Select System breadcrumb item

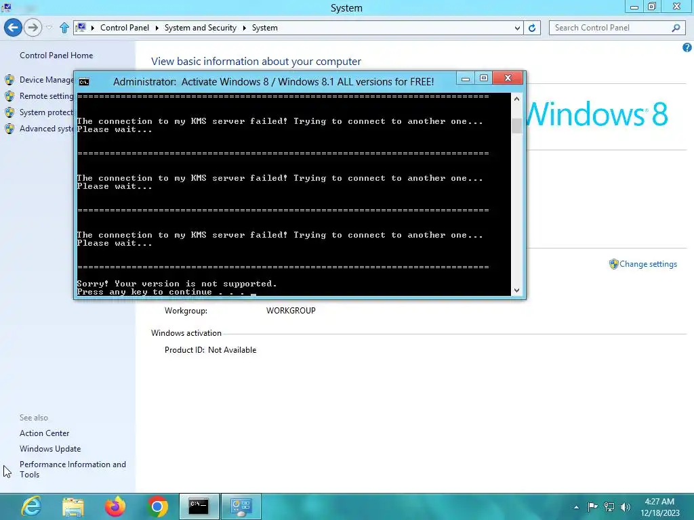coord(265,28)
